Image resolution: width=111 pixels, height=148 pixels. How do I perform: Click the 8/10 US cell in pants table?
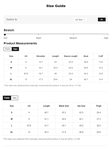pyautogui.click(x=29, y=126)
